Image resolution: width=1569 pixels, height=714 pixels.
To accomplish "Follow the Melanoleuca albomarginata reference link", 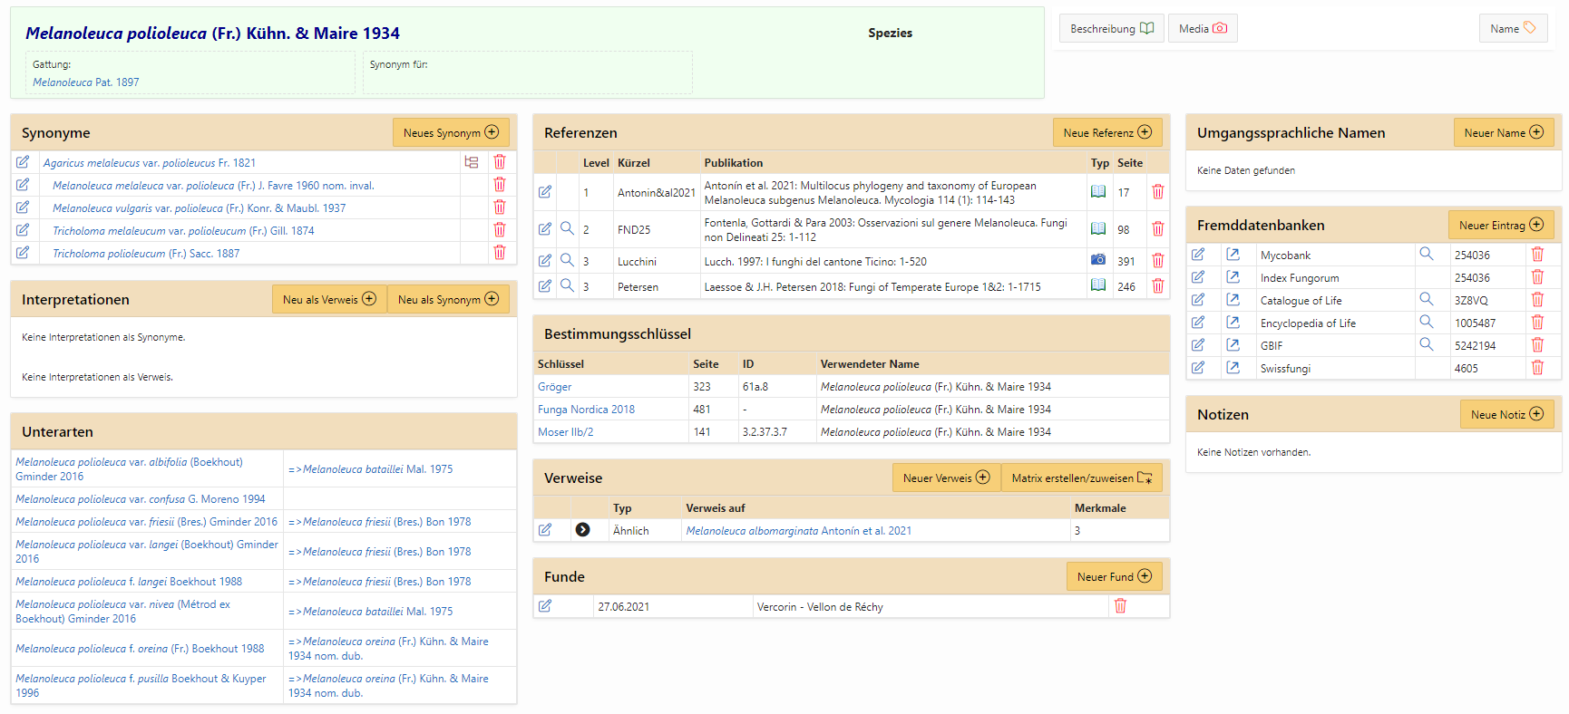I will click(798, 531).
